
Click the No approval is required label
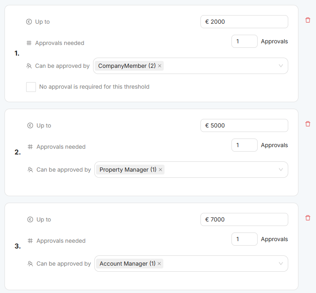pyautogui.click(x=94, y=87)
